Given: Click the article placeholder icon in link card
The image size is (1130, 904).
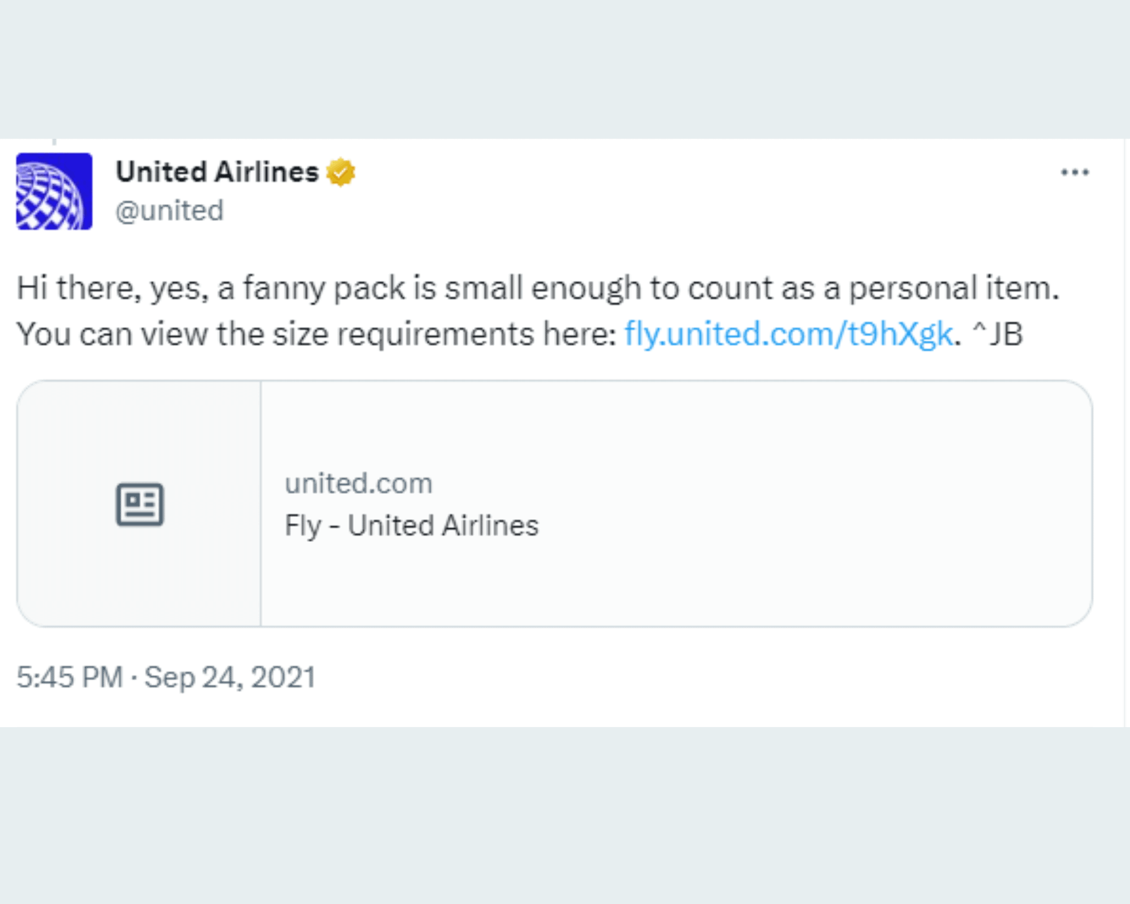Looking at the screenshot, I should (x=140, y=504).
